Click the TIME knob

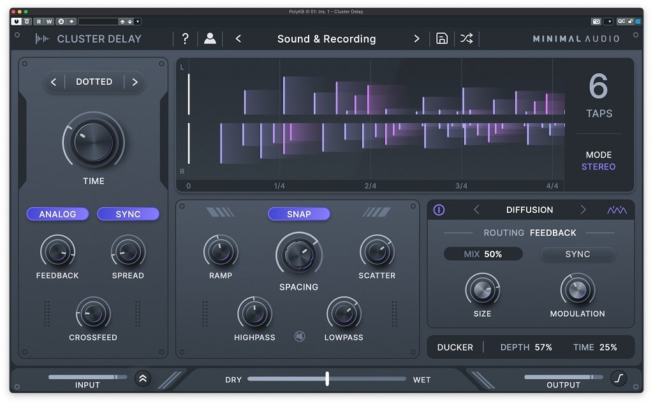[93, 142]
